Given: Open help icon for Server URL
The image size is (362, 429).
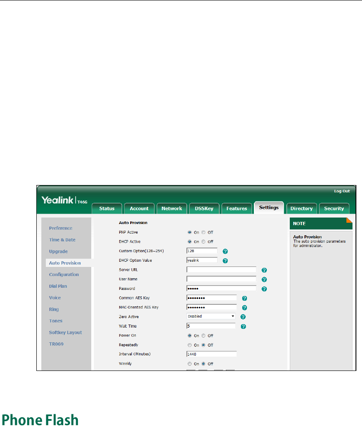Looking at the screenshot, I should (x=264, y=270).
